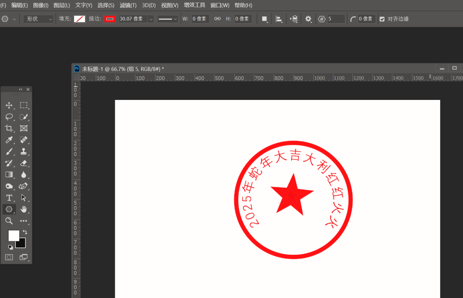This screenshot has width=463, height=298.
Task: Open path operations in options bar
Action: (265, 19)
